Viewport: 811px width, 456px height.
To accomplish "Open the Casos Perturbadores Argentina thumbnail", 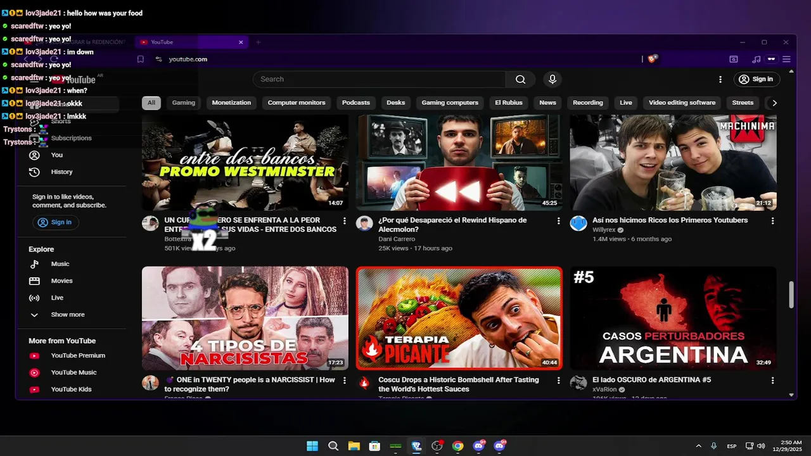I will click(x=673, y=318).
